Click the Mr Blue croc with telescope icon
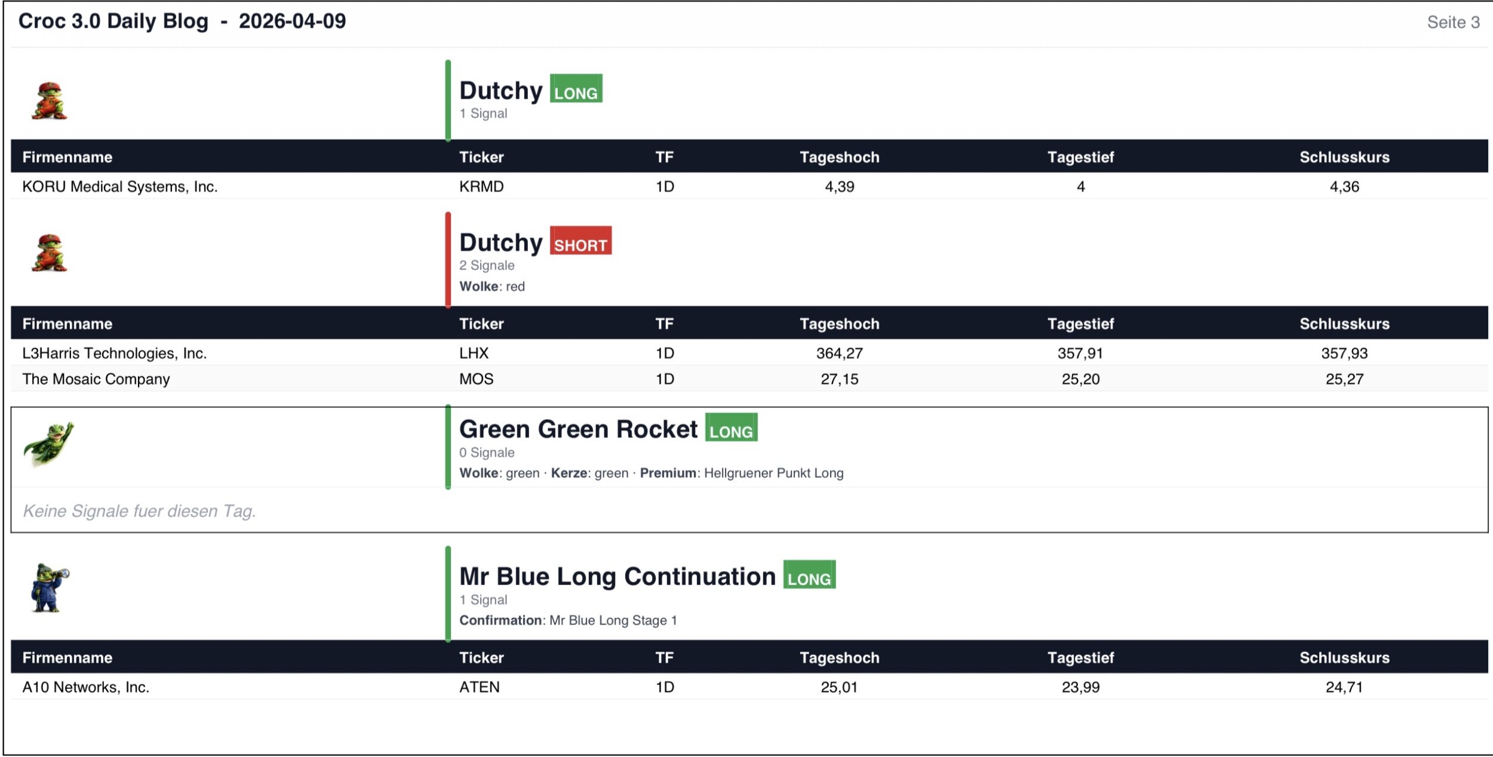 (49, 587)
